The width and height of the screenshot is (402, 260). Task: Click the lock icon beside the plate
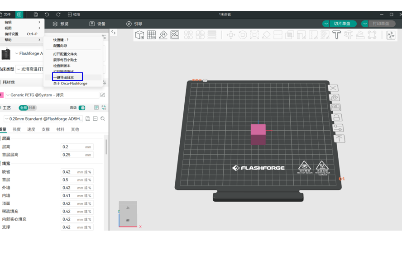(337, 118)
